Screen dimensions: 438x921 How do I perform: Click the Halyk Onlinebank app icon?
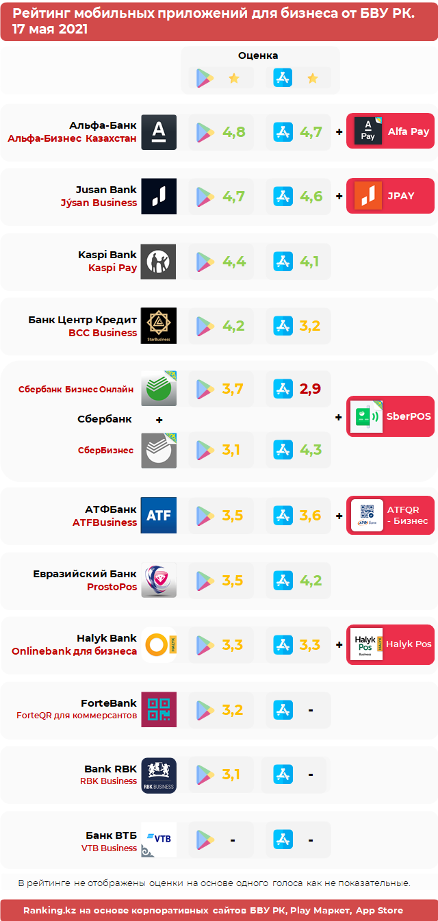pyautogui.click(x=159, y=644)
